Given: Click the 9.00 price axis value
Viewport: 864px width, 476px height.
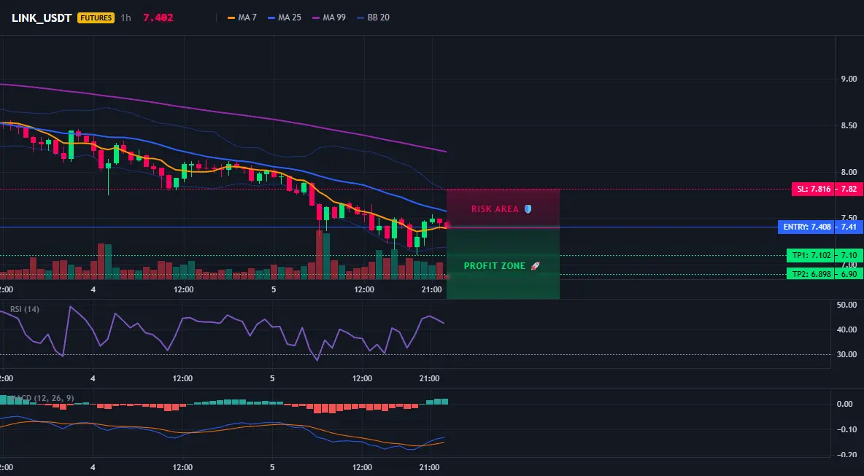Looking at the screenshot, I should (849, 79).
